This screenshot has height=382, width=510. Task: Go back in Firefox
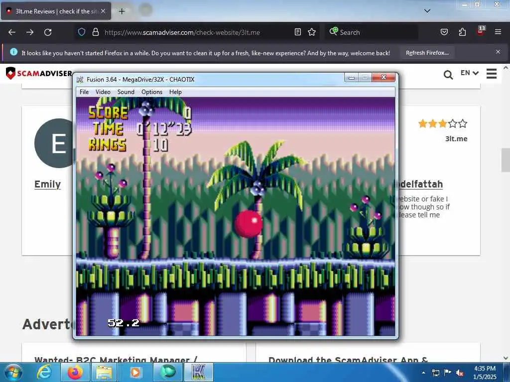coord(12,32)
